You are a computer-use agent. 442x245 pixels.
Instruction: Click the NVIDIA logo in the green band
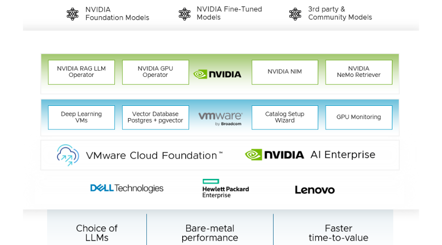(x=218, y=74)
